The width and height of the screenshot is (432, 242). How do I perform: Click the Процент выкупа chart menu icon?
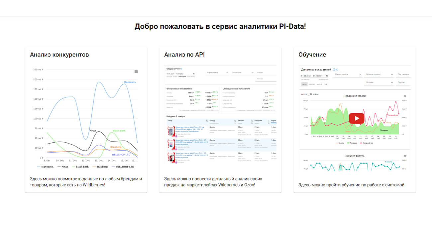[405, 156]
